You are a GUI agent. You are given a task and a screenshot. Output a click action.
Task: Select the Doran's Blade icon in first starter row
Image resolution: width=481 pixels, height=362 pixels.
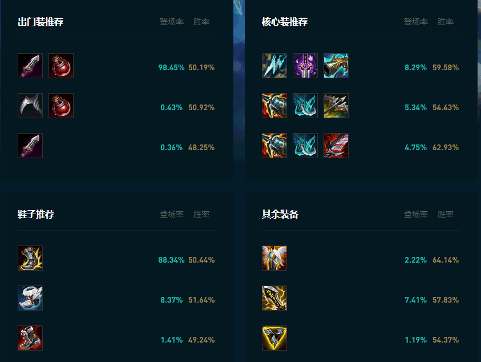pos(30,66)
